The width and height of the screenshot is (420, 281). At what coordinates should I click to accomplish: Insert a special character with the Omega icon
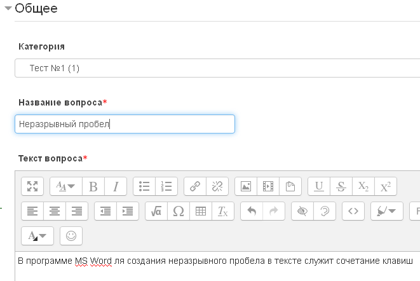tap(179, 211)
